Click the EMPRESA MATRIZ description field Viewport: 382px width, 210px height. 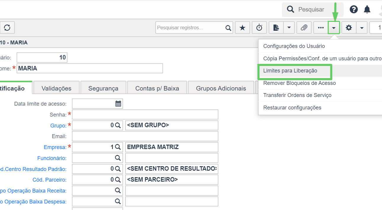(172, 147)
